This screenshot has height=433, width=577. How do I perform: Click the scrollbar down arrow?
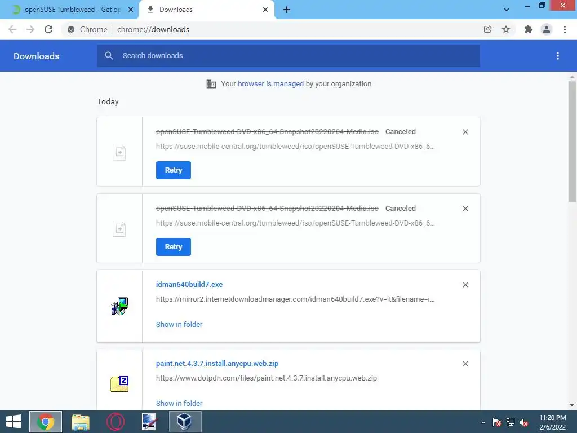tap(572, 405)
